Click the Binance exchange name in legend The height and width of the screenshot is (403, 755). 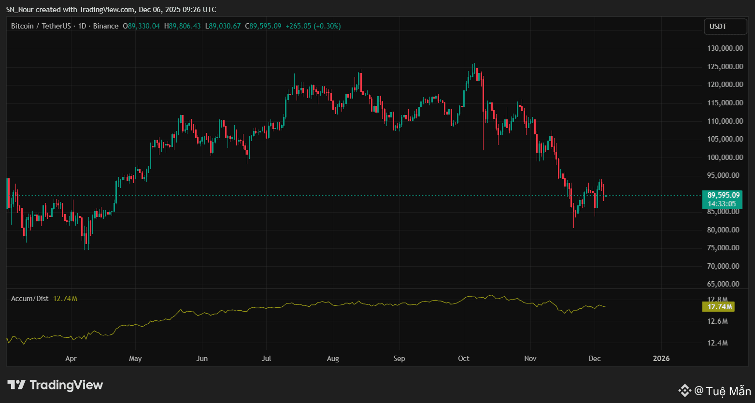[105, 26]
